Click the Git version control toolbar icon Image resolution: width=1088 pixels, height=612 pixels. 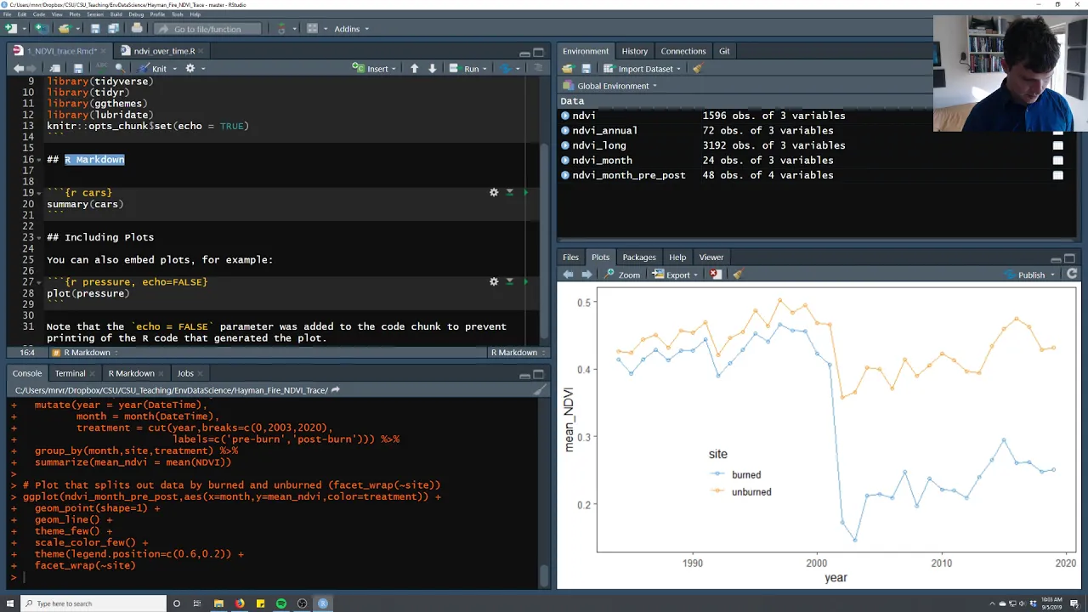[x=281, y=29]
